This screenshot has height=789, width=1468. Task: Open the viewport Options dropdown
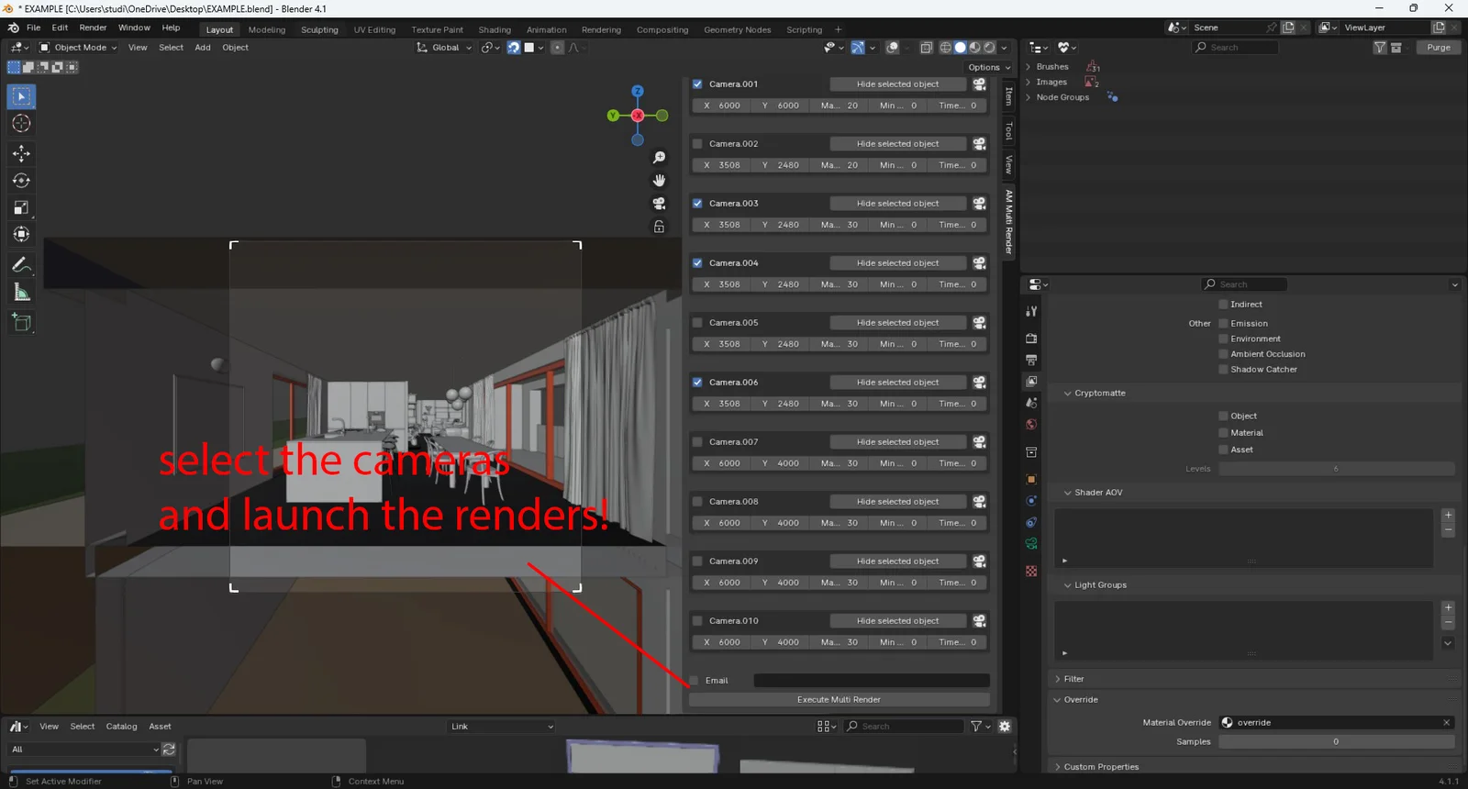(988, 67)
